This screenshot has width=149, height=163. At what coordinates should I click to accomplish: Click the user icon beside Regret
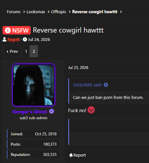(x=5, y=39)
